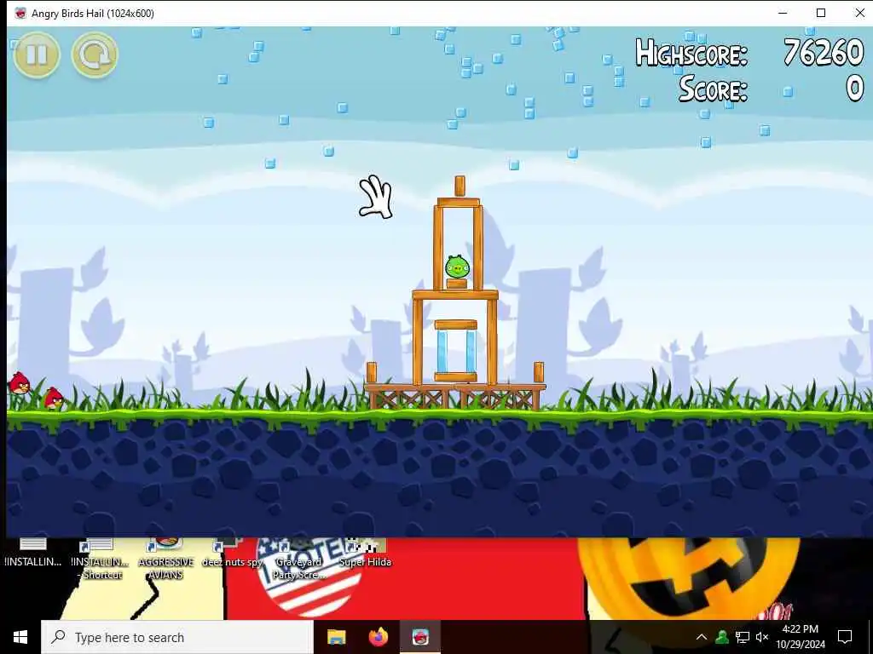The width and height of the screenshot is (873, 654).
Task: Open File Explorer from the taskbar
Action: pos(336,637)
